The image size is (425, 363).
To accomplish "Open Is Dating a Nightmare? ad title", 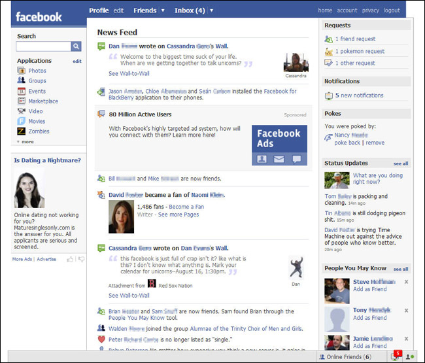I will [x=48, y=160].
